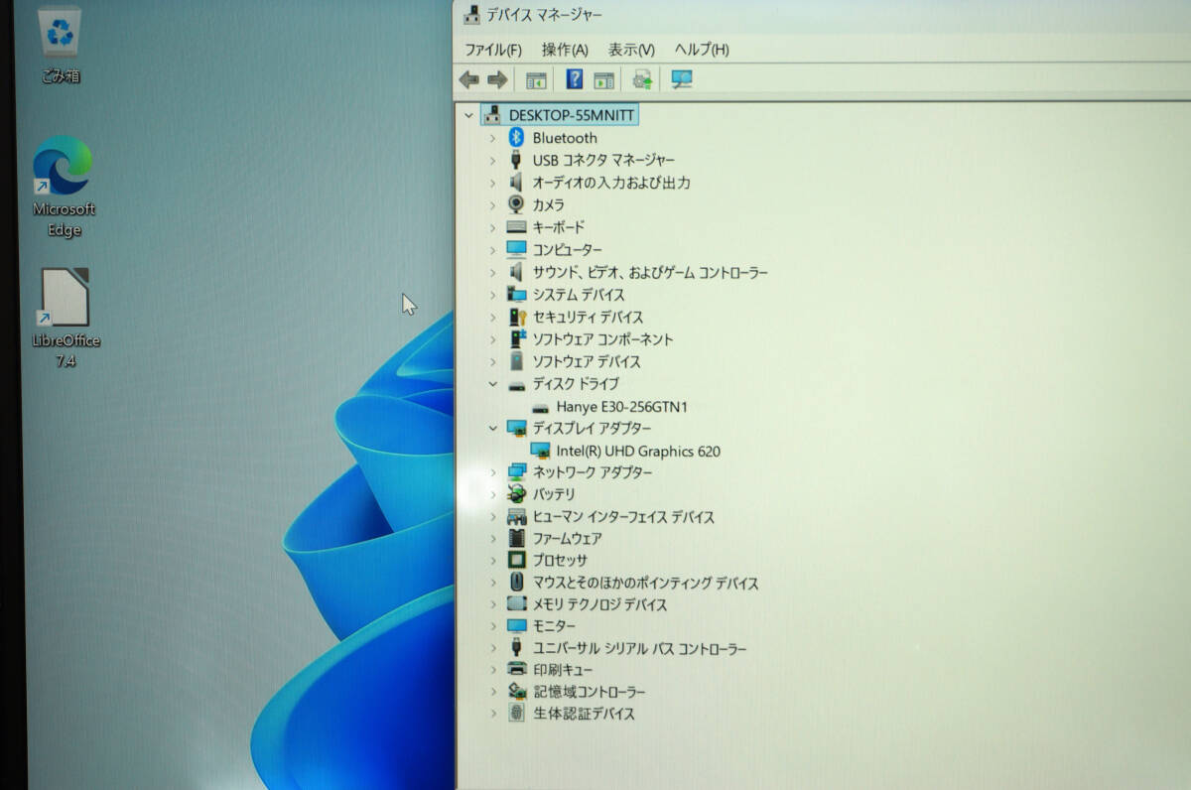Expand the ヒューマン インターフェイス デバイス category

pos(492,517)
